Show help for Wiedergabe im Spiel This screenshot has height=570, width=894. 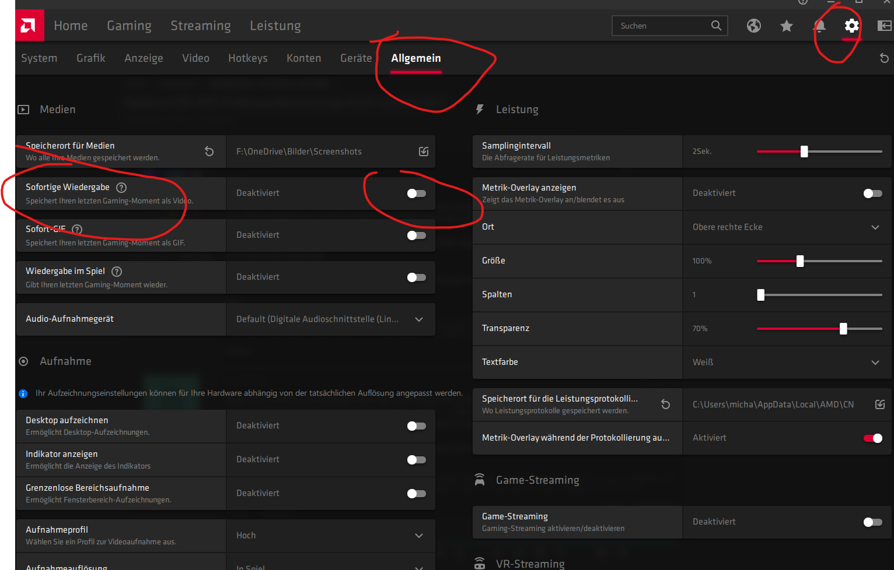[117, 272]
